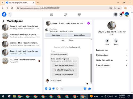Open the View buyer profile link
The height and width of the screenshot is (99, 133).
tap(74, 47)
